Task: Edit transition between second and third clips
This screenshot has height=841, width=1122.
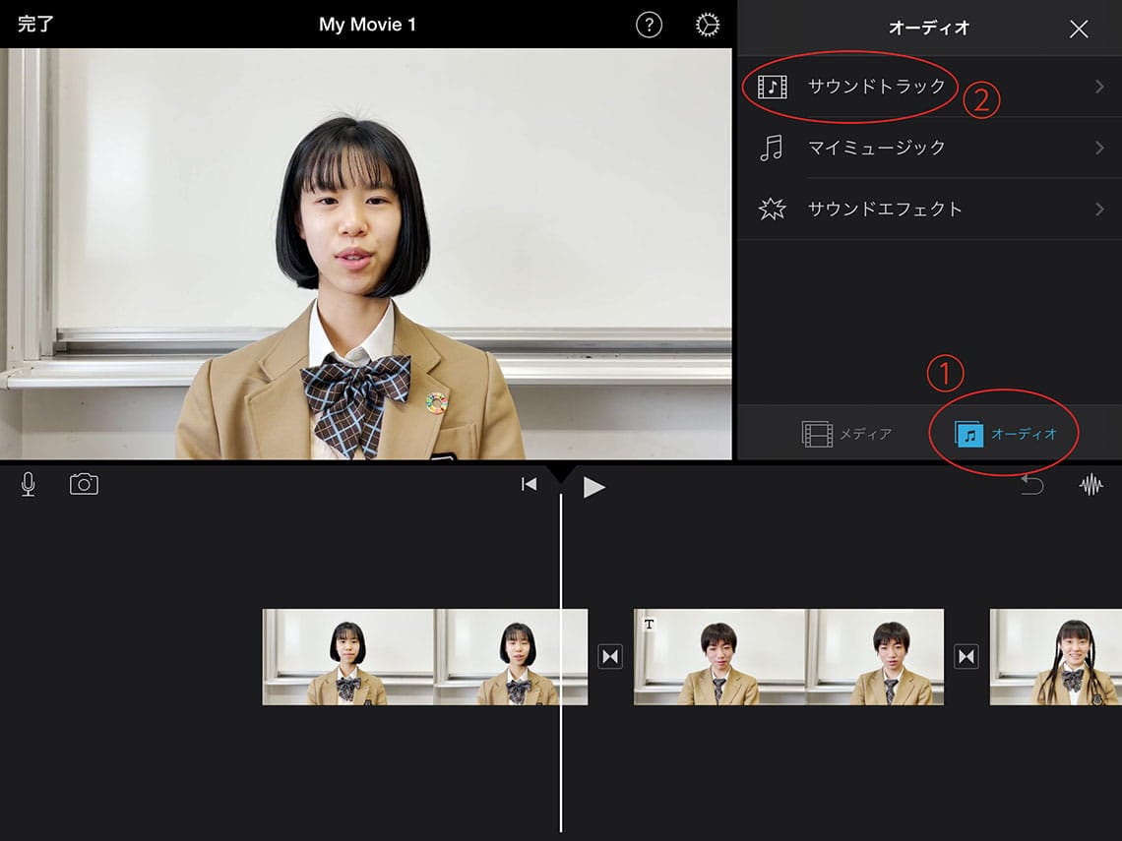Action: [966, 656]
